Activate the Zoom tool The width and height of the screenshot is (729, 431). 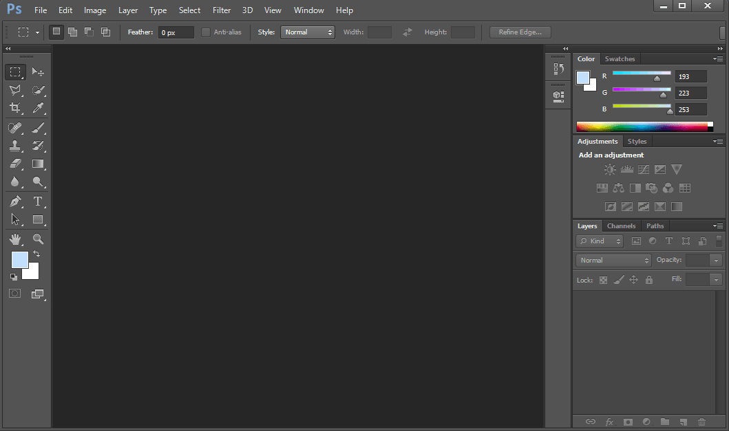click(x=38, y=239)
